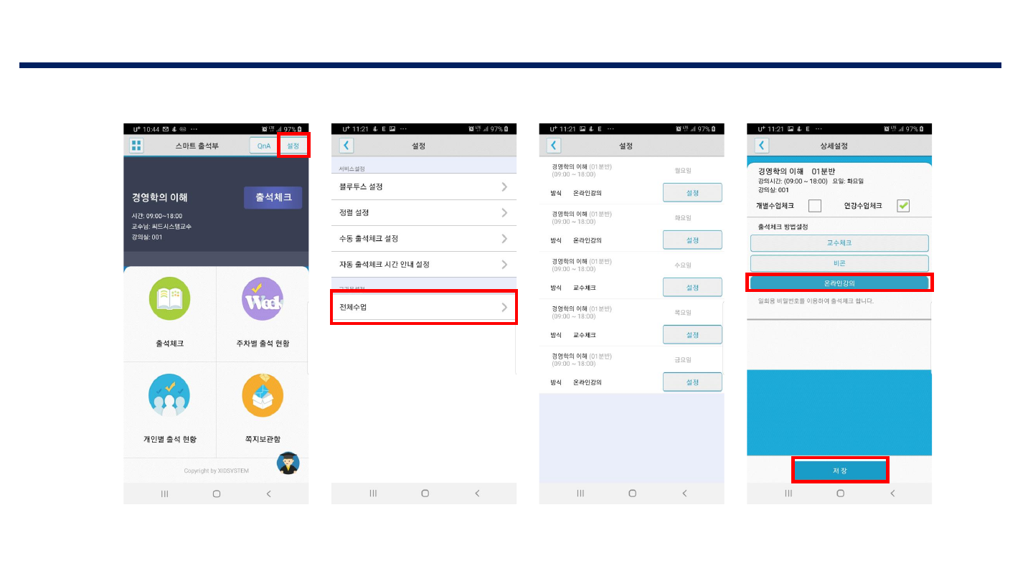Viewport: 1033px width, 581px height.
Task: Open the 전체수업 menu item
Action: [x=423, y=307]
